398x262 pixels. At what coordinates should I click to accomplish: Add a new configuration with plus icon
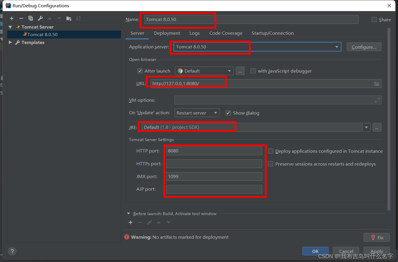[12, 18]
